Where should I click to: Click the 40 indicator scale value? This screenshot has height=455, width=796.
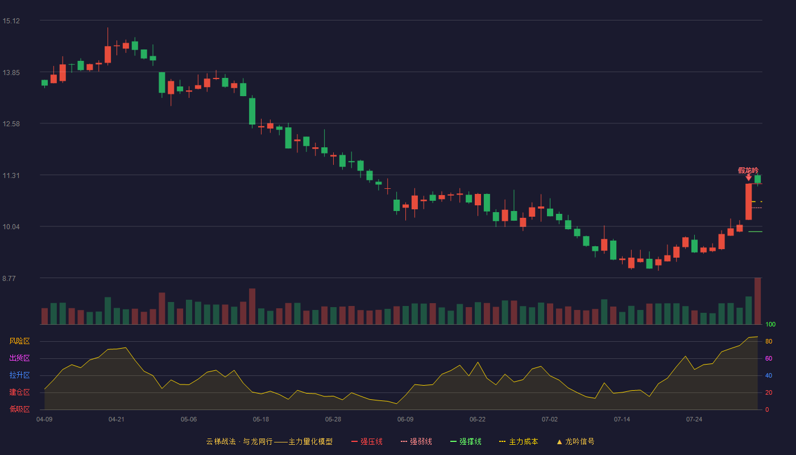point(769,375)
